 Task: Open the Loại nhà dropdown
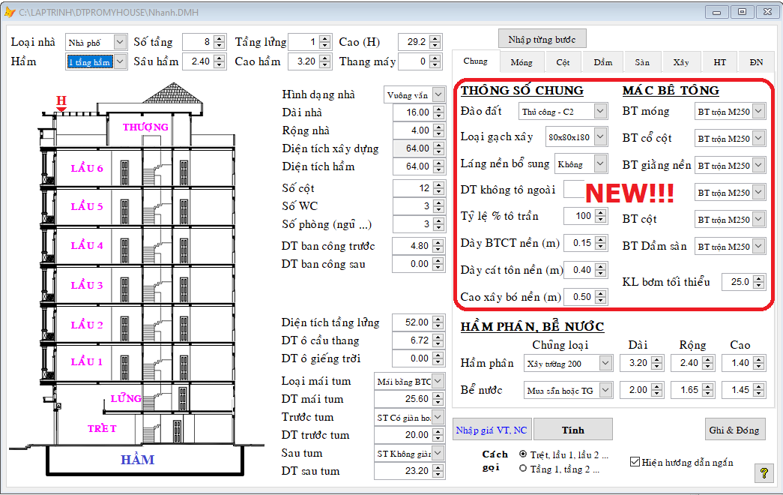click(x=120, y=42)
